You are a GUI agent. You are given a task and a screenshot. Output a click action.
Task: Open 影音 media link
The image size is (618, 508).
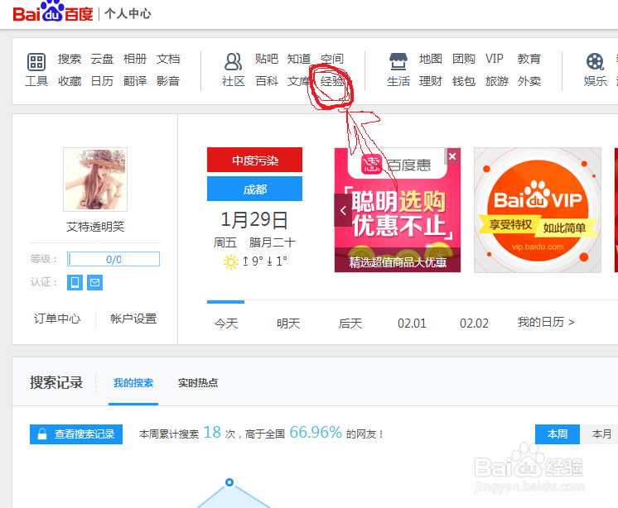click(x=168, y=81)
